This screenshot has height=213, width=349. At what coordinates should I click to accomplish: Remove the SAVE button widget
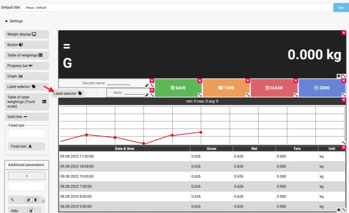(200, 81)
